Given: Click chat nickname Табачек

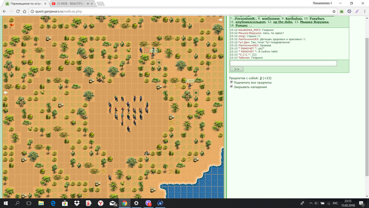Looking at the screenshot, I should click(244, 58).
